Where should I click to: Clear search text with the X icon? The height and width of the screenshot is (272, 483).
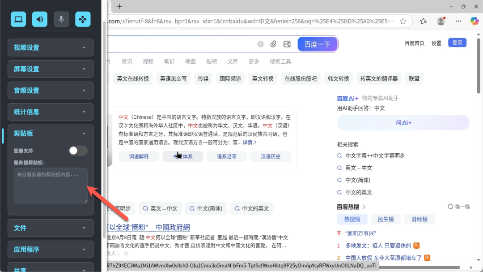pyautogui.click(x=260, y=44)
